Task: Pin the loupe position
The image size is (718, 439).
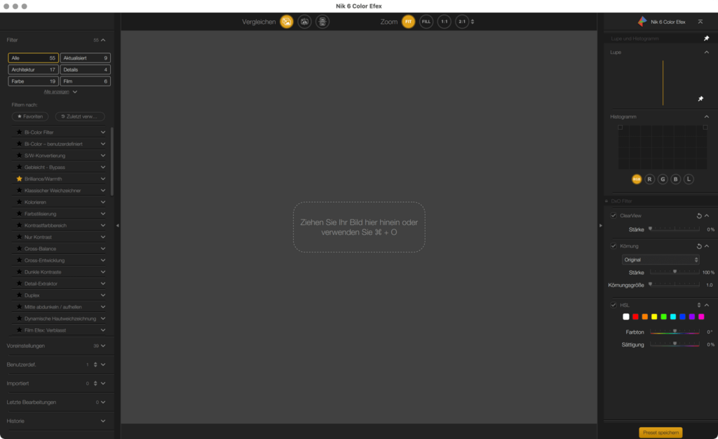Action: (700, 98)
